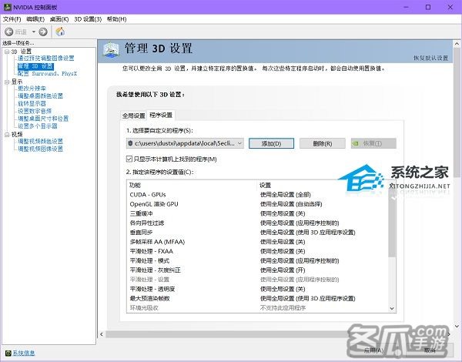Click the 添加(D) button
Screen dimensions: 462x362
coord(271,143)
